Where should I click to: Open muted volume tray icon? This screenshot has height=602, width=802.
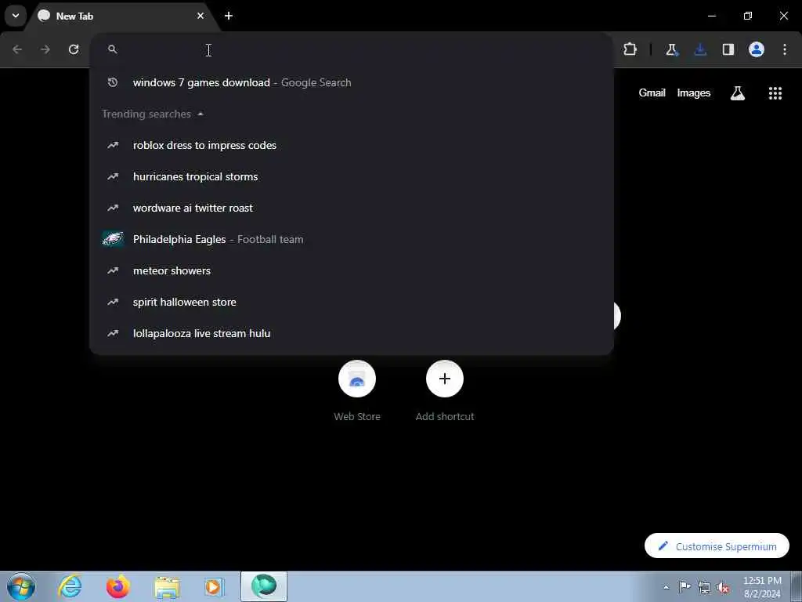point(723,587)
